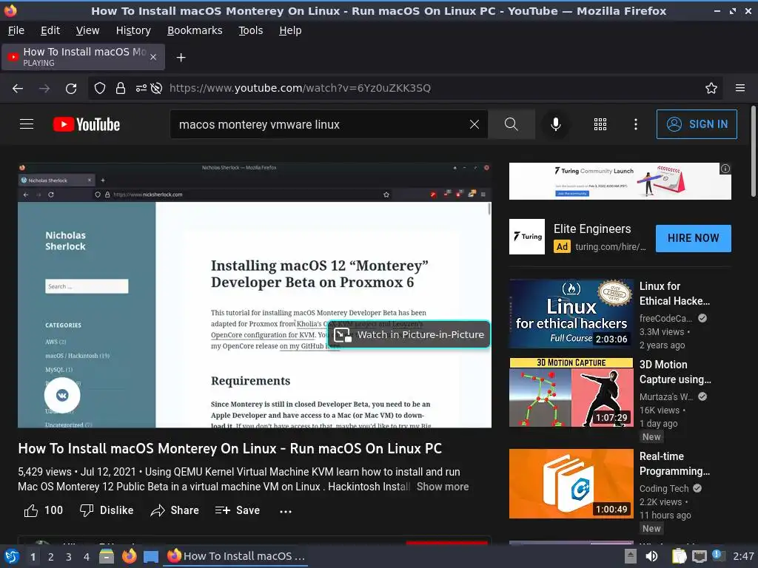Open the View menu

click(x=87, y=30)
